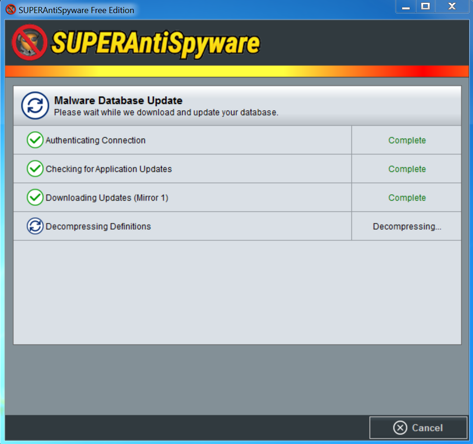Click the SUPERAntiSpyware yellow wordmark banner
Image resolution: width=473 pixels, height=444 pixels.
click(x=156, y=43)
